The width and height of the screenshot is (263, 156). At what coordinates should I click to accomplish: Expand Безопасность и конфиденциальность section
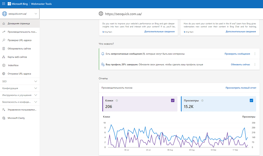coord(20,102)
